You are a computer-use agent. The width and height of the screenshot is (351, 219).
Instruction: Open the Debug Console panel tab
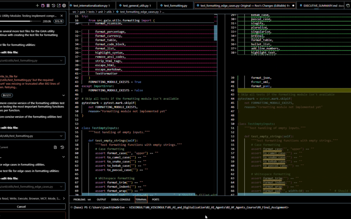click(121, 199)
